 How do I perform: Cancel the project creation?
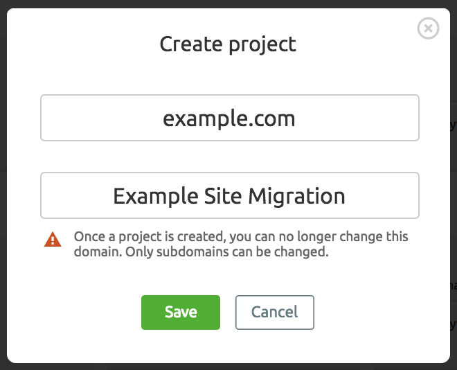(x=274, y=312)
